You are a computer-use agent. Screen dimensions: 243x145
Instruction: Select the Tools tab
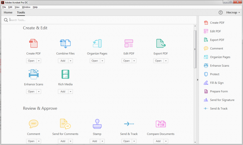click(21, 13)
